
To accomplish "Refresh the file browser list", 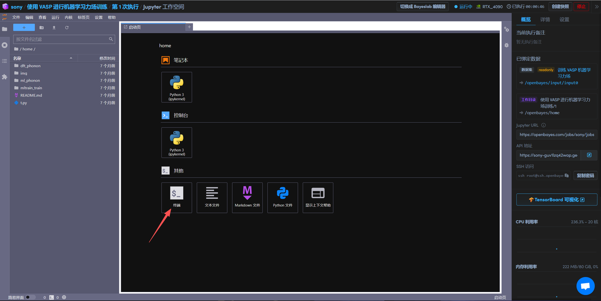I will [x=67, y=28].
